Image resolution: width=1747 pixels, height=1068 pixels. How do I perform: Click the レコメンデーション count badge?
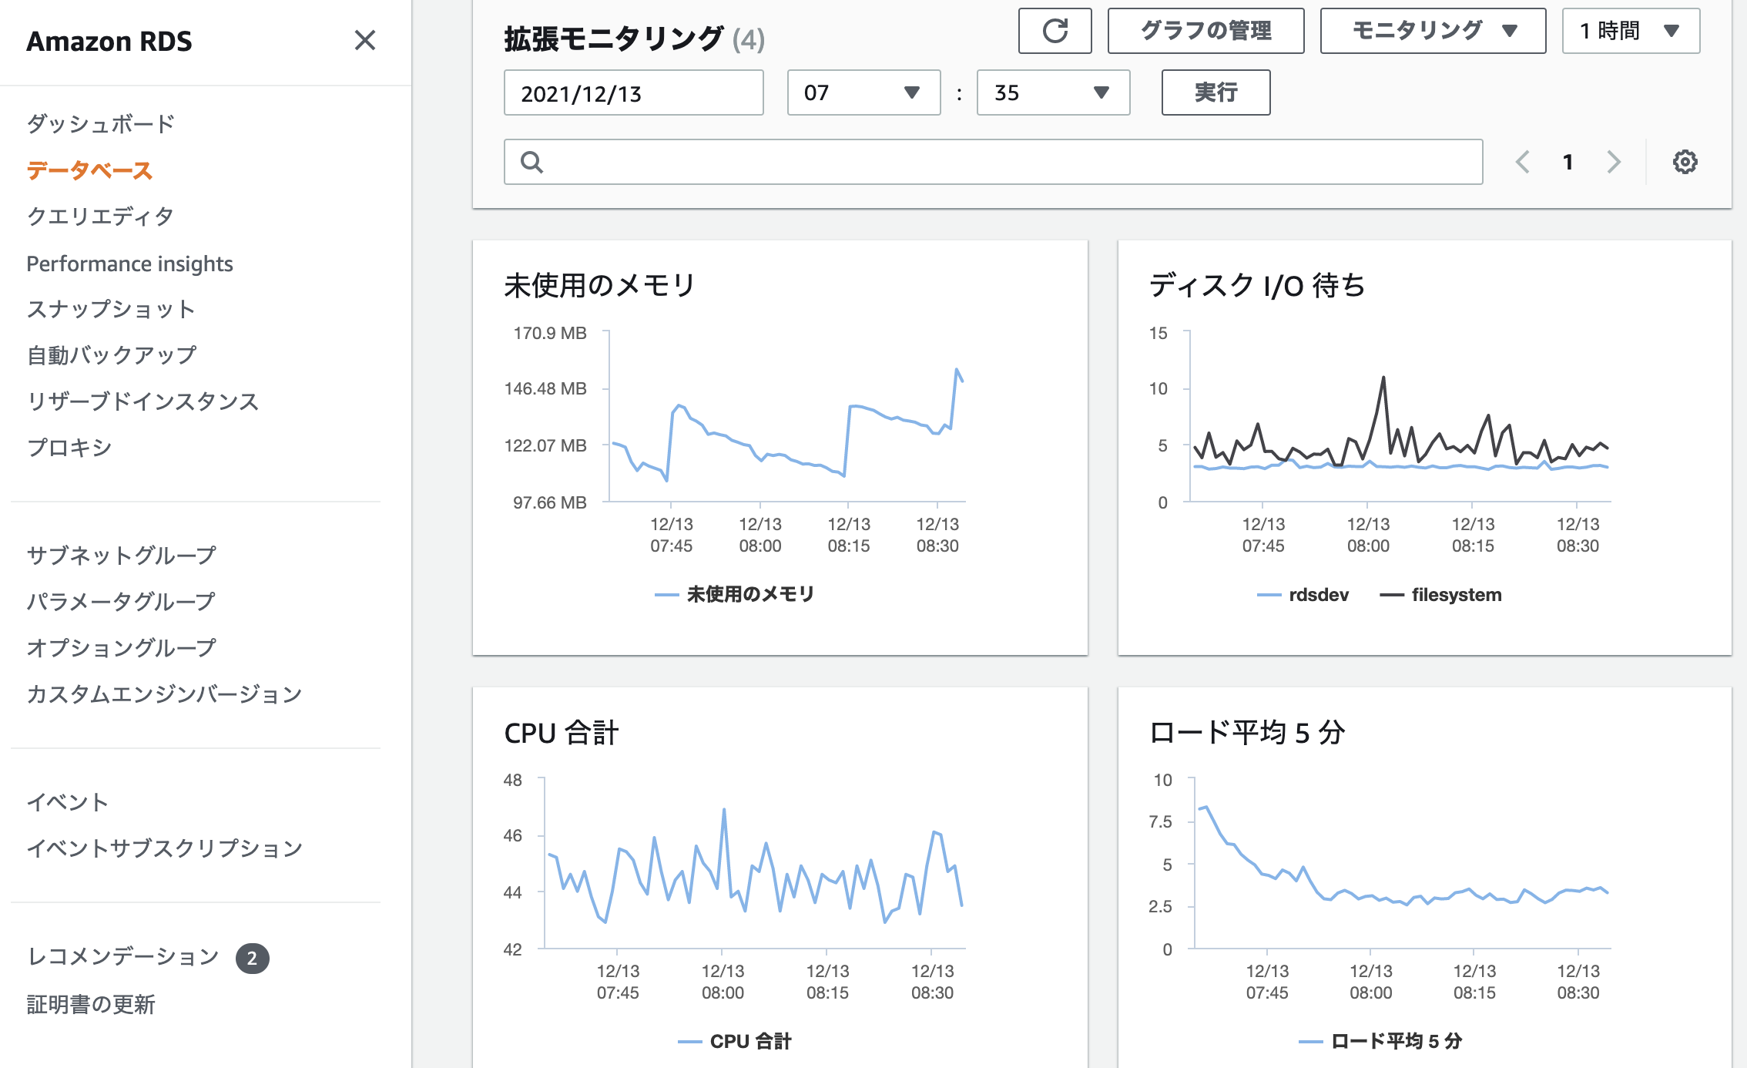click(252, 959)
